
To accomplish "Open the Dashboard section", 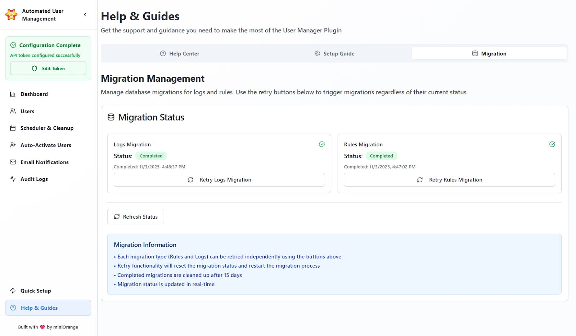I will 13,94.
